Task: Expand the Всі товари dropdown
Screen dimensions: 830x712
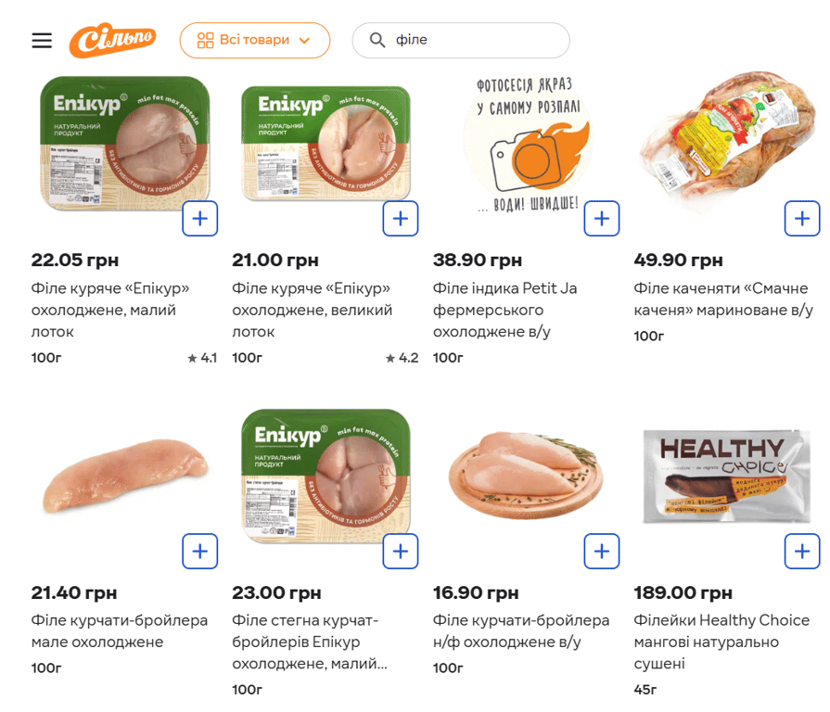Action: [x=254, y=41]
